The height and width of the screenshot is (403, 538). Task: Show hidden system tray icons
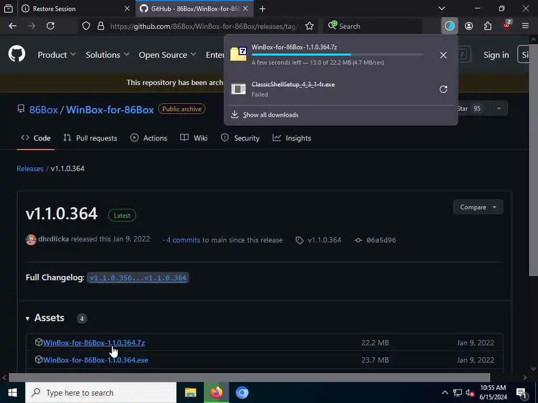coord(444,393)
